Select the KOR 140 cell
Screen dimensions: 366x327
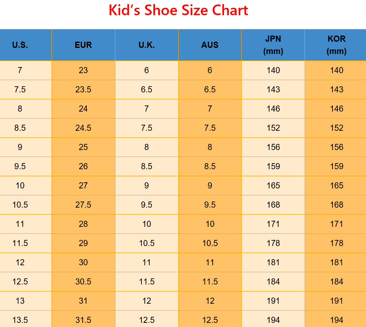[337, 70]
